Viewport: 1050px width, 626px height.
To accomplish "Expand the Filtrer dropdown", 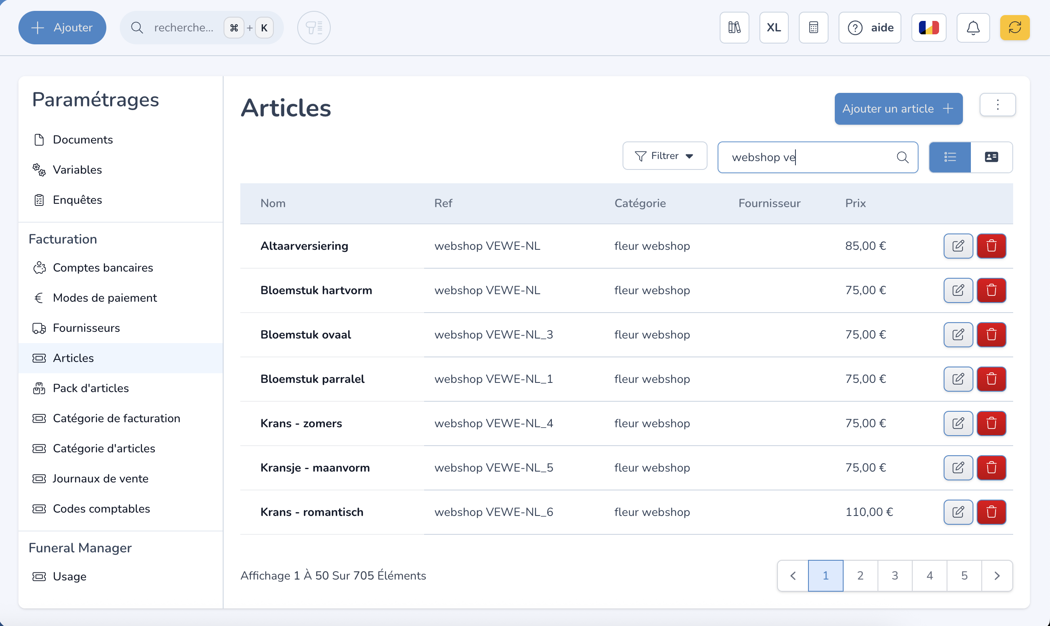I will coord(664,156).
